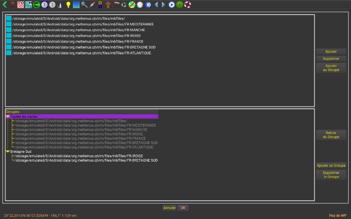Click the yellow light bulb icon
This screenshot has height=219, width=351.
68,5
